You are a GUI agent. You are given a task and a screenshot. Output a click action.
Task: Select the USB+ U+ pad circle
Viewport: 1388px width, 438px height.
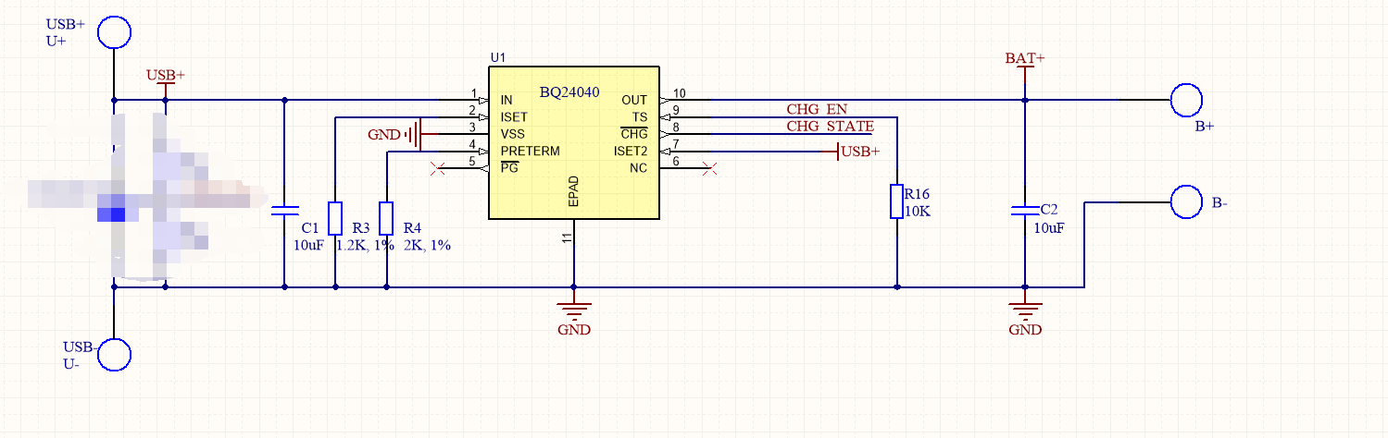click(113, 31)
